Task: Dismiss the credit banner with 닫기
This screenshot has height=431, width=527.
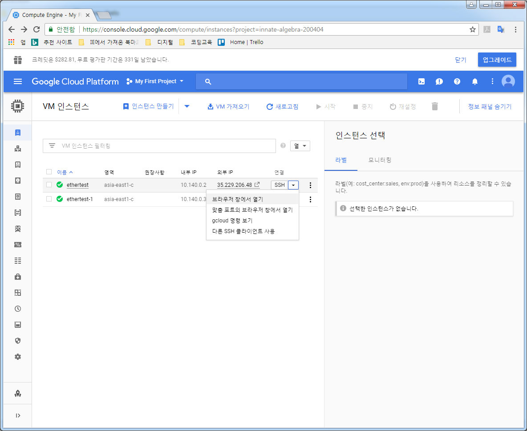Action: coord(460,60)
